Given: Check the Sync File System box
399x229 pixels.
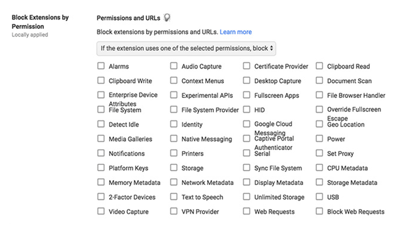Looking at the screenshot, I should (x=247, y=168).
